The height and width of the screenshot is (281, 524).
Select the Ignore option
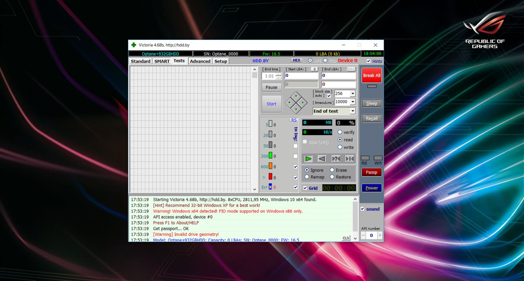tap(307, 170)
